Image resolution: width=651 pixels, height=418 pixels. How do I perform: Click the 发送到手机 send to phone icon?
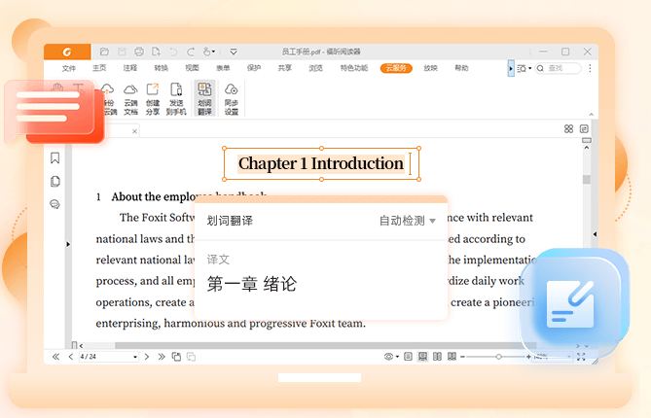176,99
